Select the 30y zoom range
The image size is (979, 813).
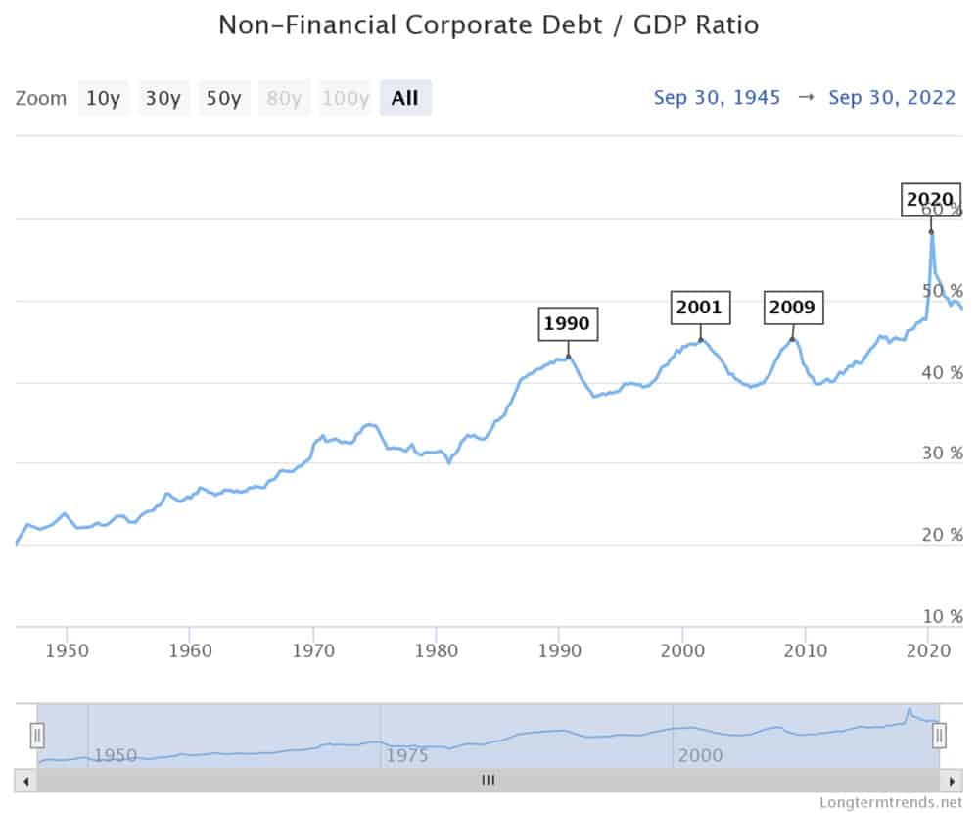[163, 97]
